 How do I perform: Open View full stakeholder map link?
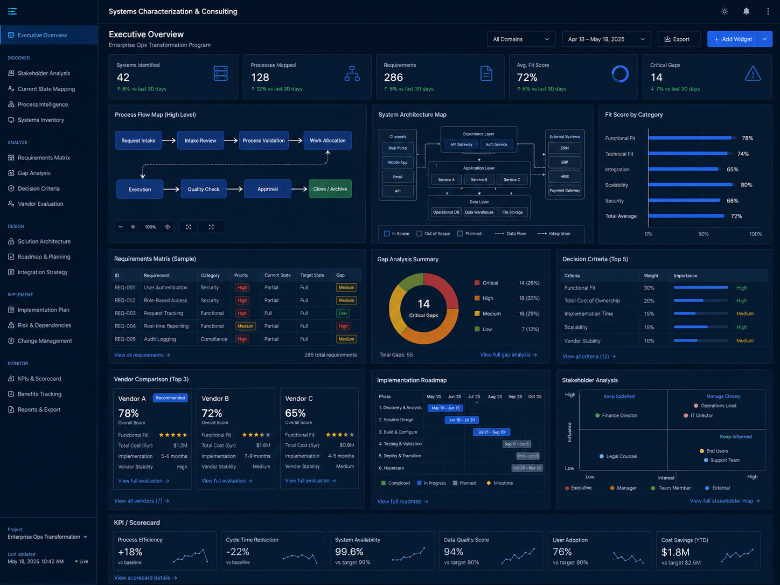tap(725, 501)
